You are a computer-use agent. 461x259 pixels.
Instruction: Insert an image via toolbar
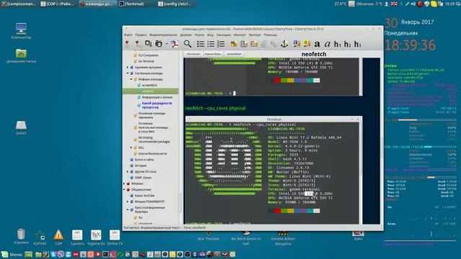coord(233,44)
